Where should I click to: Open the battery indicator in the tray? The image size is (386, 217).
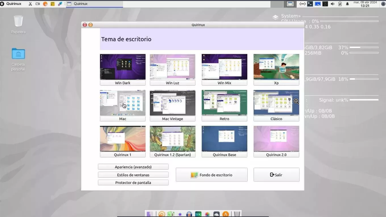[x=339, y=4]
